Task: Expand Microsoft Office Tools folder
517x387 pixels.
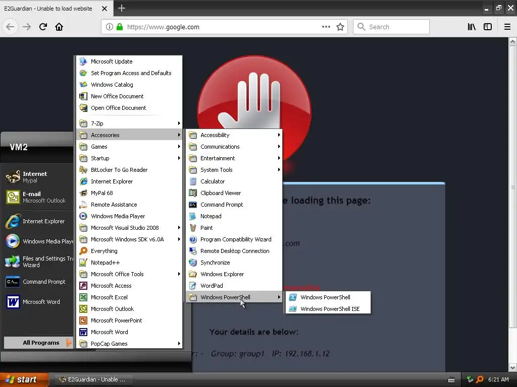Action: click(x=129, y=274)
